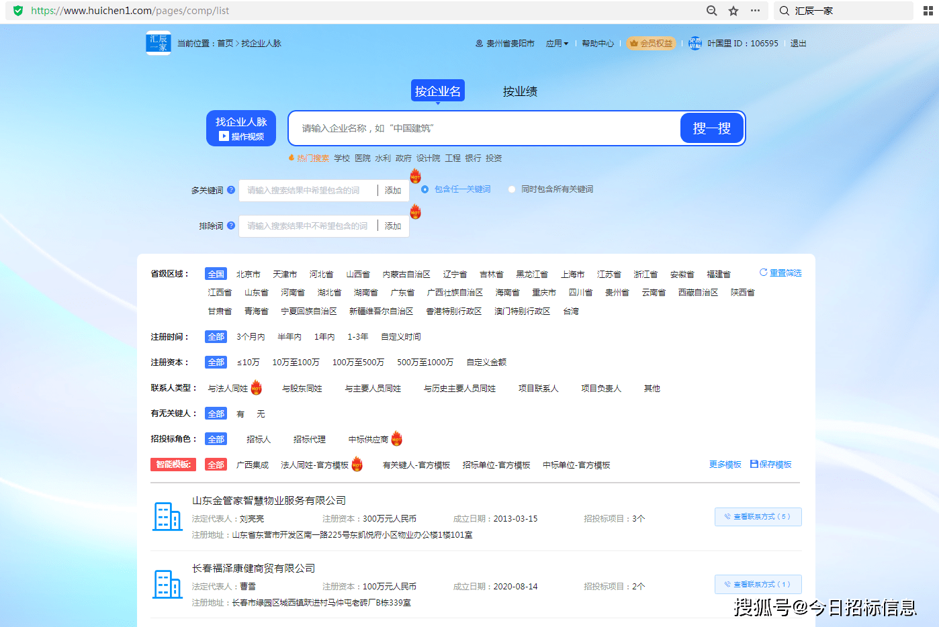939x627 pixels.
Task: Click the browser zoom magnifier icon
Action: (711, 11)
